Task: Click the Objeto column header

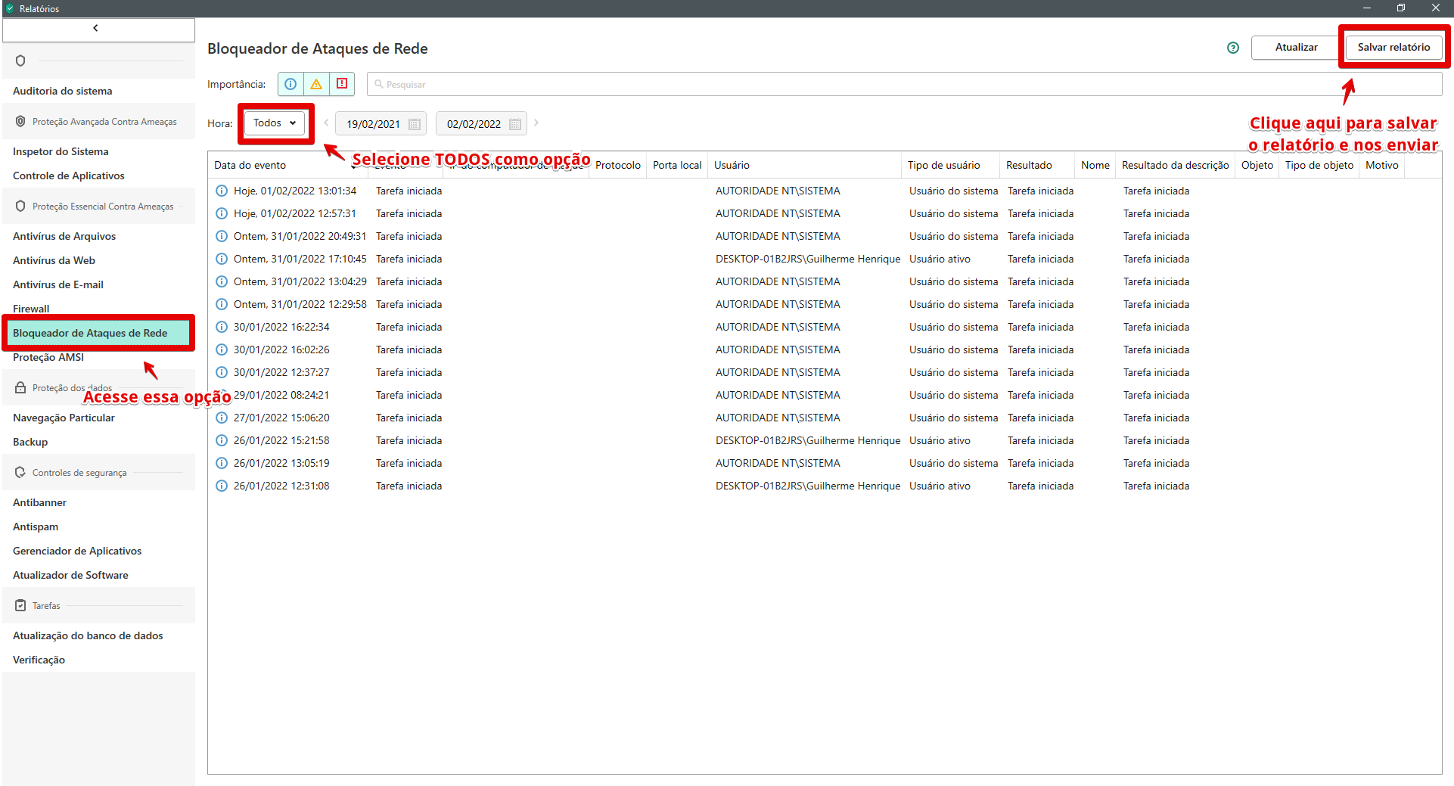Action: click(x=1257, y=165)
